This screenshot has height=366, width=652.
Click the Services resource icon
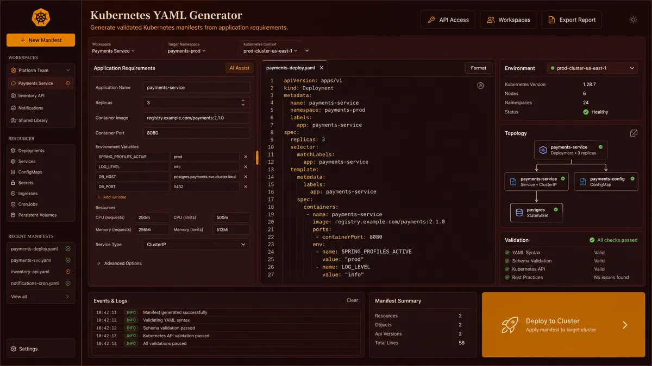click(x=14, y=161)
